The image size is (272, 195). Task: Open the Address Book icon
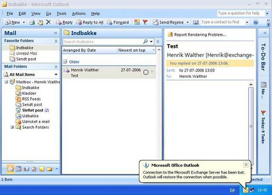196,22
